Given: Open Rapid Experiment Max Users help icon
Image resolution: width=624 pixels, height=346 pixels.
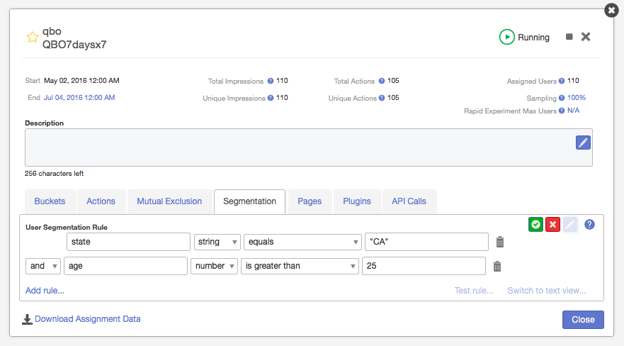Looking at the screenshot, I should [562, 111].
